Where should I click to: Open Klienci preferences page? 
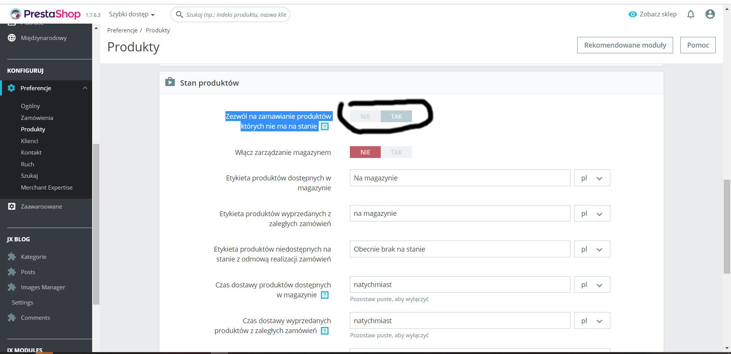[29, 141]
